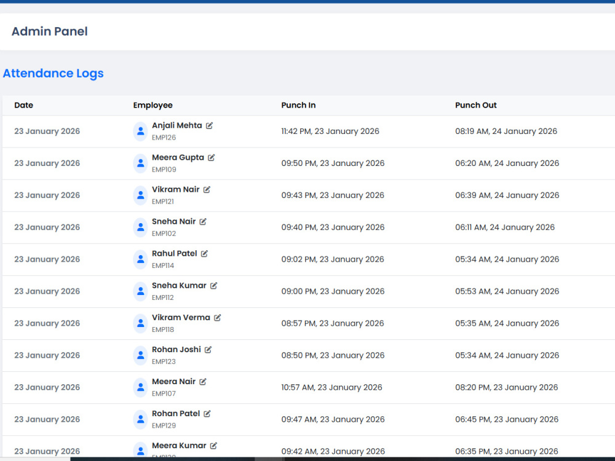
Task: Click edit icon next to Meera Gupta
Action: (212, 157)
